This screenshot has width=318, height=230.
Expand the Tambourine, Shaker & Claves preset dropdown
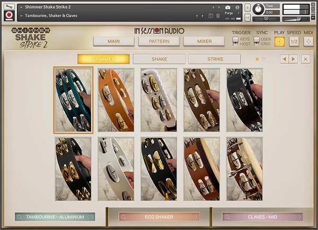(21, 16)
